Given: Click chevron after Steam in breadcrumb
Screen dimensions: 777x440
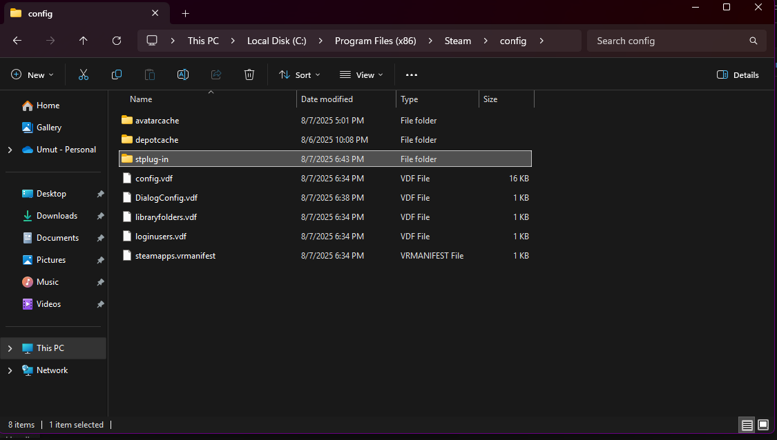Looking at the screenshot, I should click(486, 41).
